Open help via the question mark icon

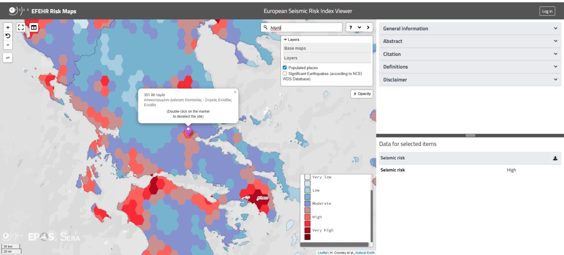click(x=351, y=28)
